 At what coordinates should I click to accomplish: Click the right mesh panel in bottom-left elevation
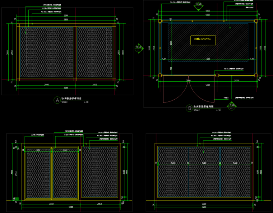100,172
